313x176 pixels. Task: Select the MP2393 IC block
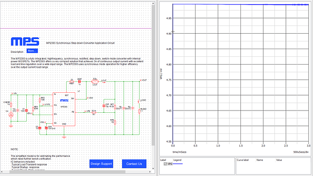[x=64, y=109]
